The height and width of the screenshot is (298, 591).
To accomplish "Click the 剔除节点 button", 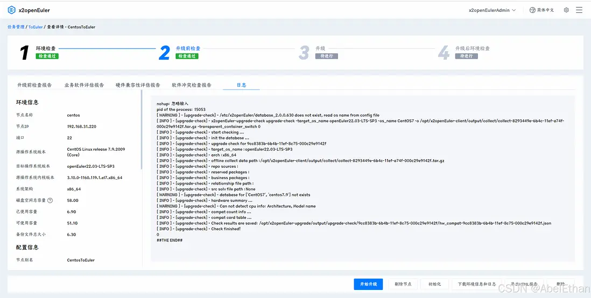I will click(403, 284).
